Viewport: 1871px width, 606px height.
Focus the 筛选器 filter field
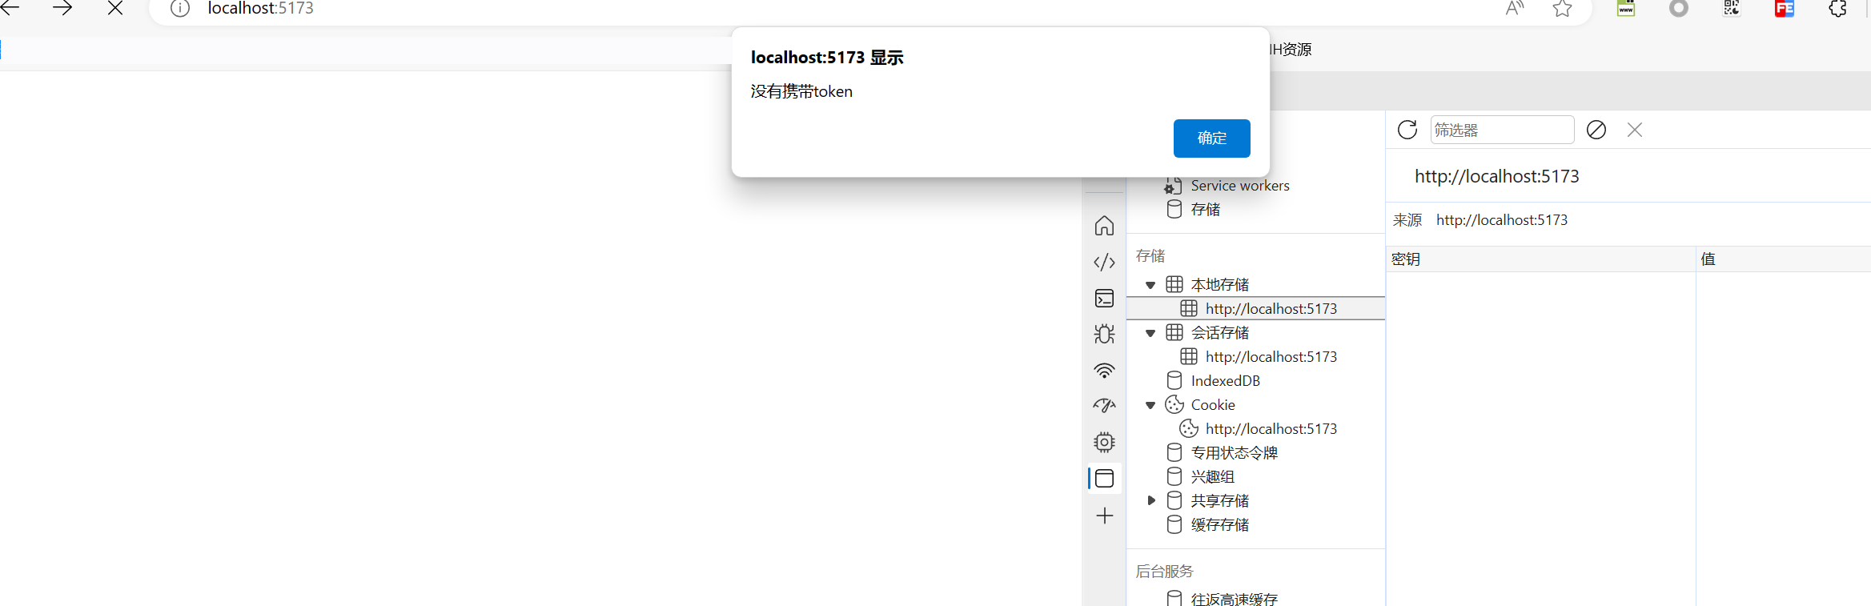pos(1502,130)
